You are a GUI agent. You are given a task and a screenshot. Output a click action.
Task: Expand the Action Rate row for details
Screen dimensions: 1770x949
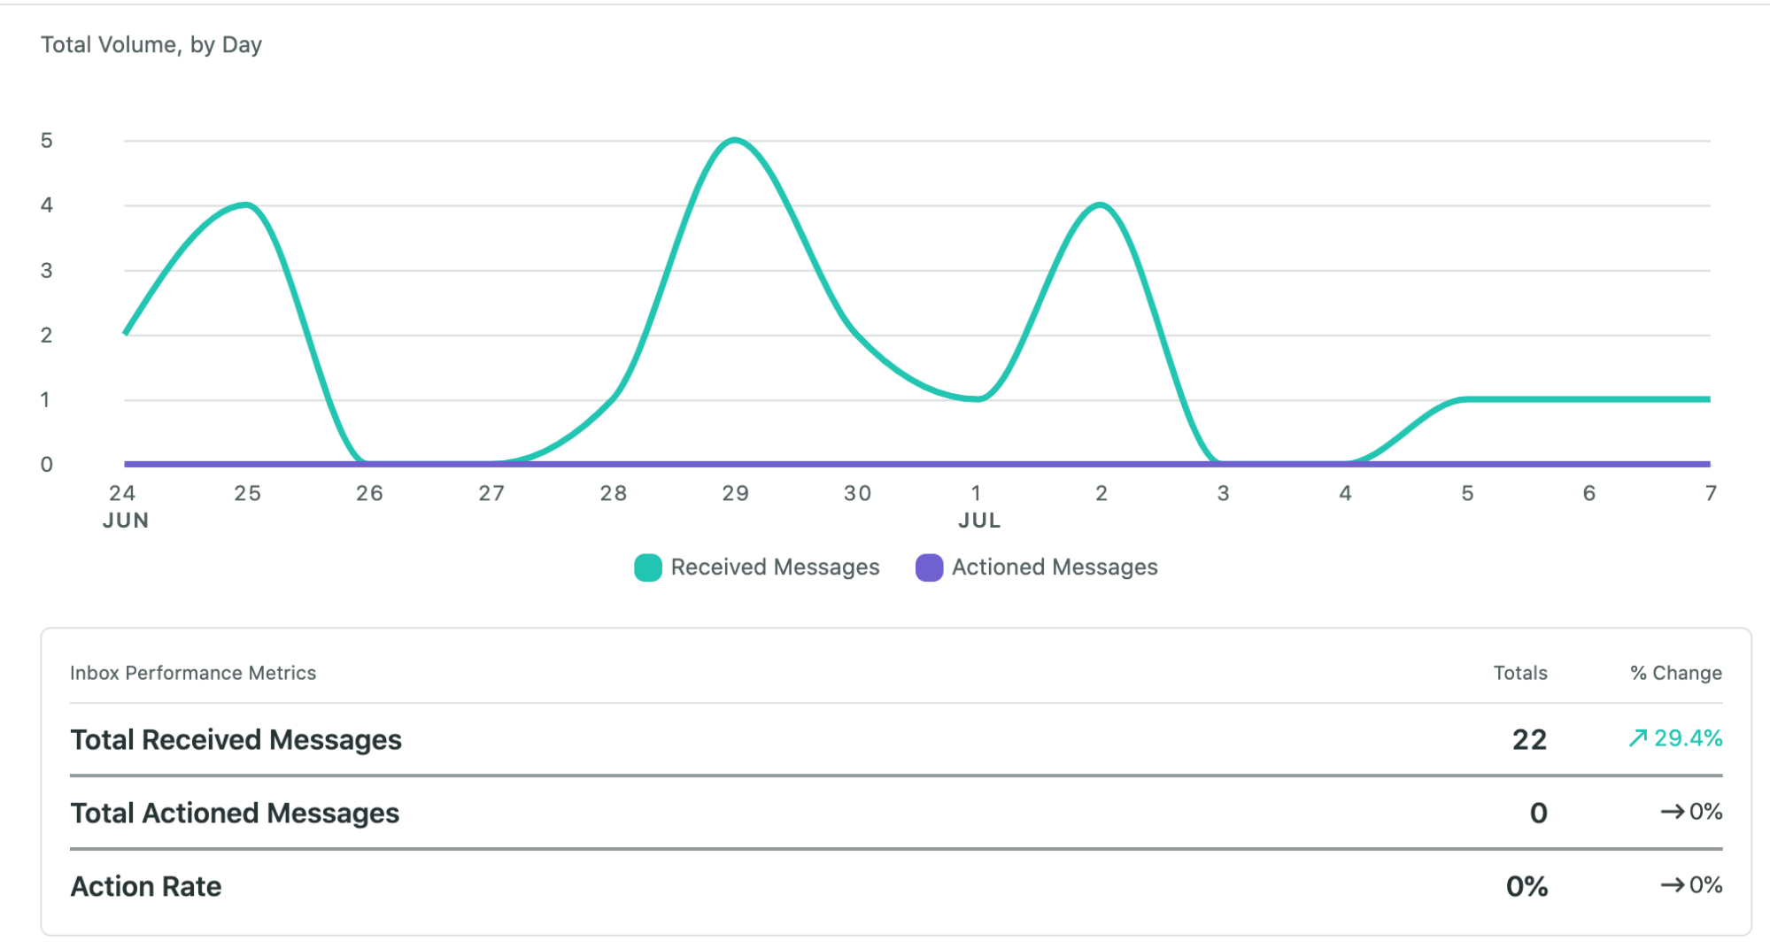[146, 884]
